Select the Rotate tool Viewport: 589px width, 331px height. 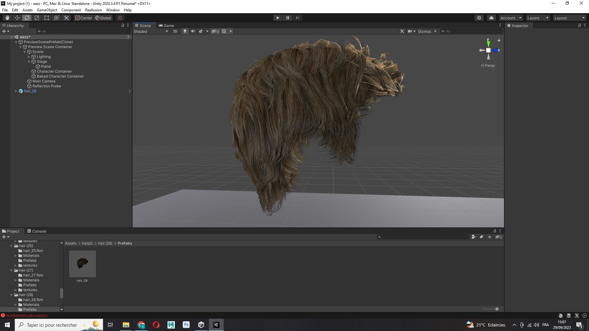[x=27, y=18]
